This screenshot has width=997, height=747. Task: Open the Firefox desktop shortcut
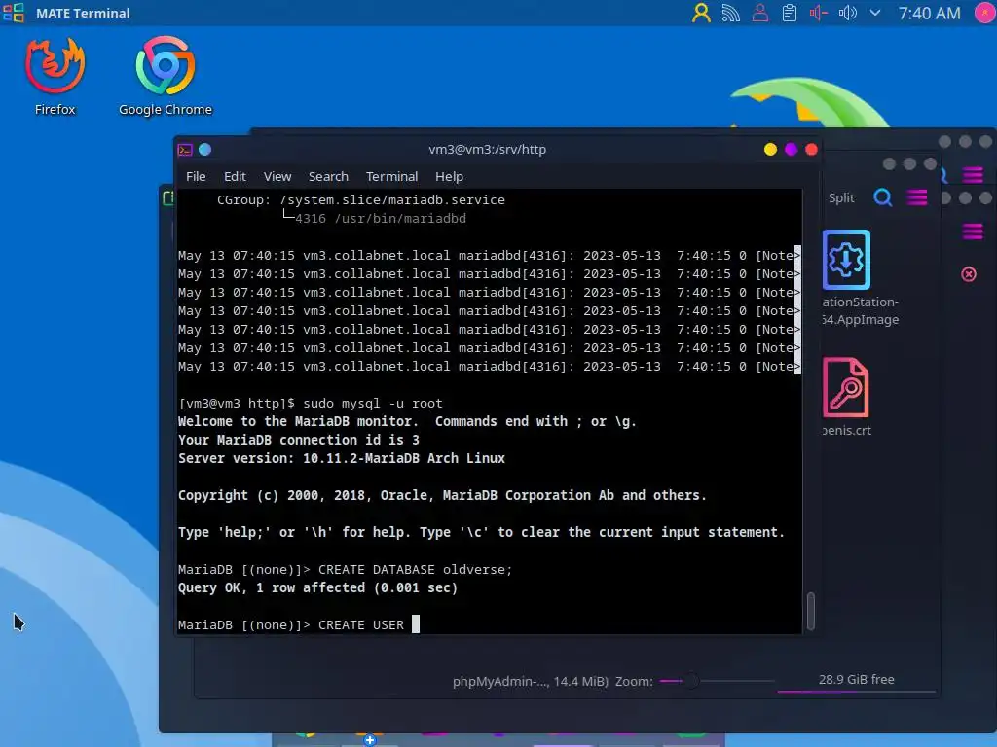pos(55,76)
